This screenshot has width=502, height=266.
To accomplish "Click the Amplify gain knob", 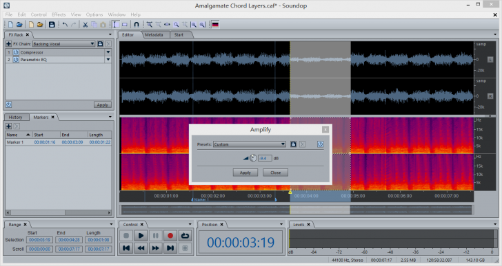I will coord(253,158).
